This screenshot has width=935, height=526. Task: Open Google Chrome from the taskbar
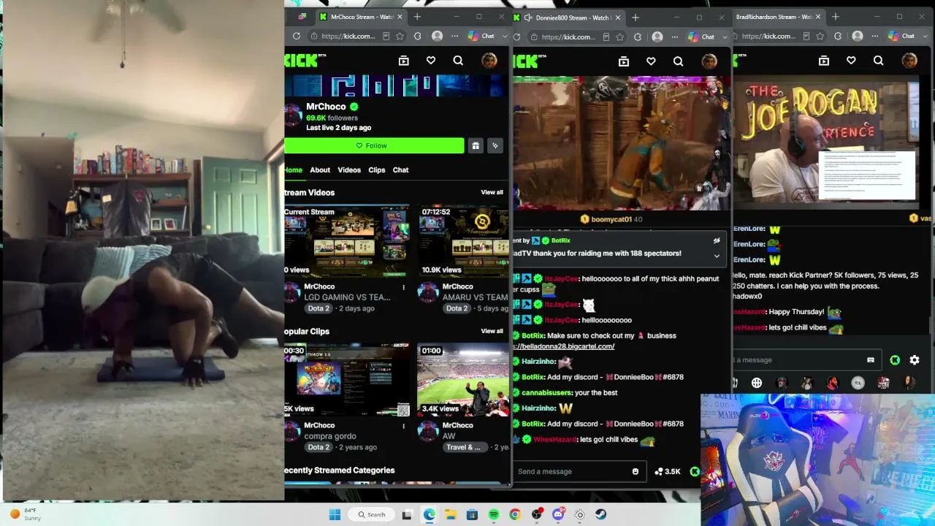pyautogui.click(x=515, y=514)
